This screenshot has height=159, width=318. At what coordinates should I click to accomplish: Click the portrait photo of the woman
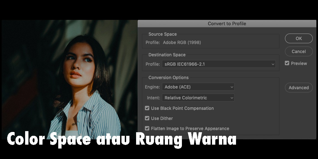coord(70,79)
